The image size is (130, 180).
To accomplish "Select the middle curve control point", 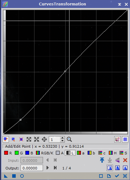I will pyautogui.click(x=65, y=71).
